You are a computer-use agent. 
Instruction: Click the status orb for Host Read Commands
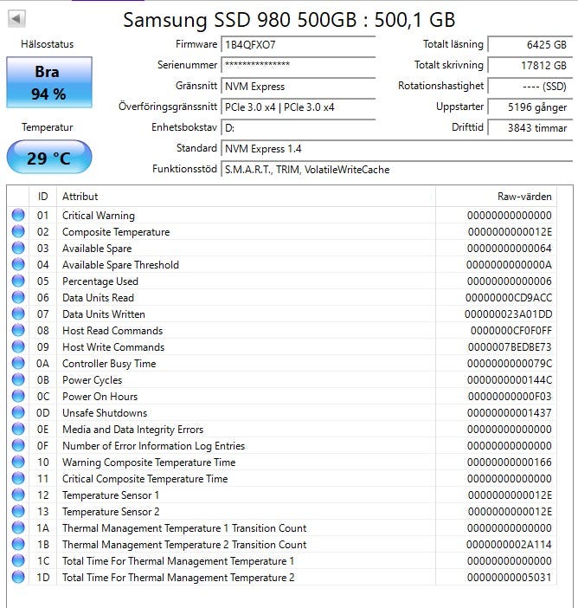(18, 330)
